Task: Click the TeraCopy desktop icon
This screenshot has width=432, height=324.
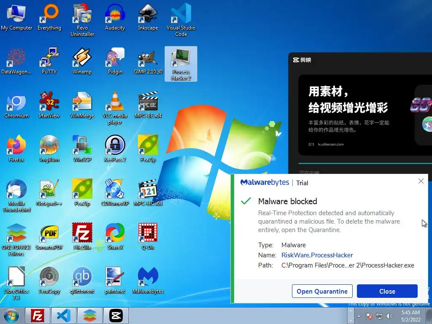Action: [x=49, y=280]
